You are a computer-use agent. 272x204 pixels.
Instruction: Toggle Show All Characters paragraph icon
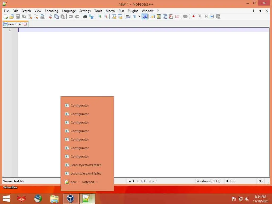134,16
